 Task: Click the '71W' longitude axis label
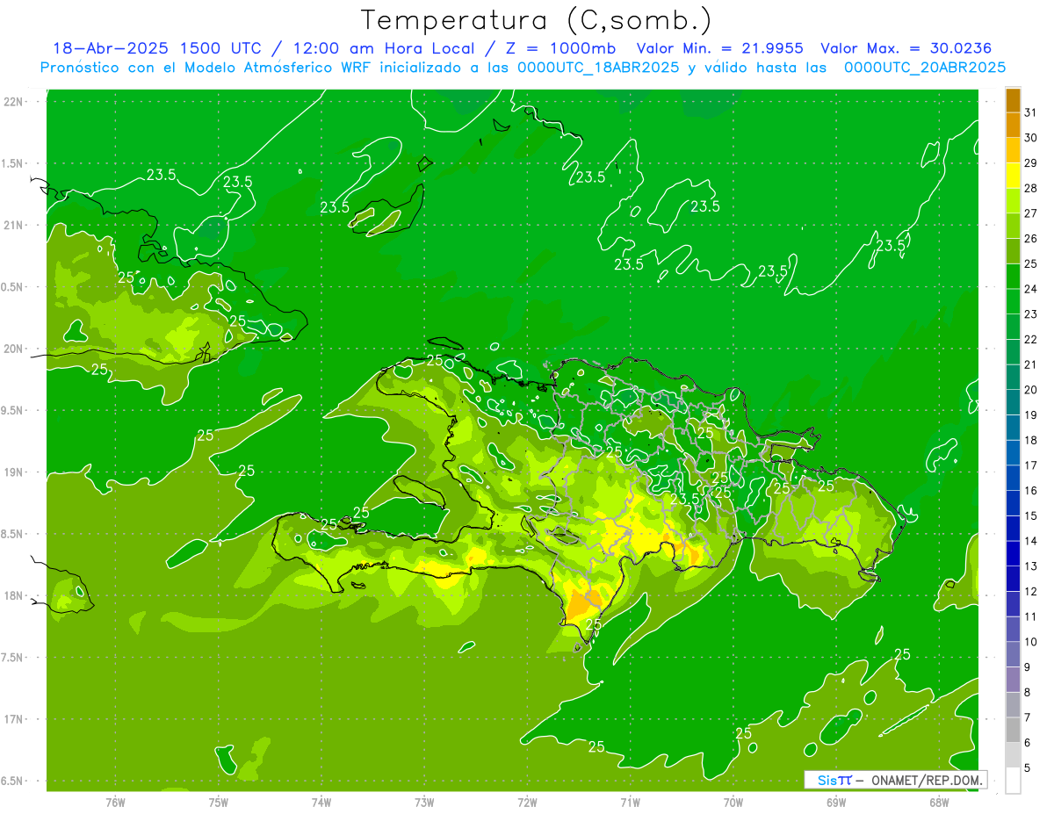(x=630, y=803)
